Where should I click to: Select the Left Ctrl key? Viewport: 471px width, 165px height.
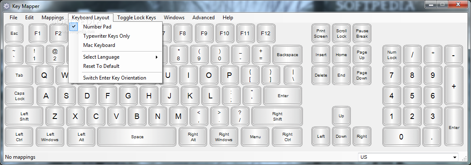pos(19,137)
